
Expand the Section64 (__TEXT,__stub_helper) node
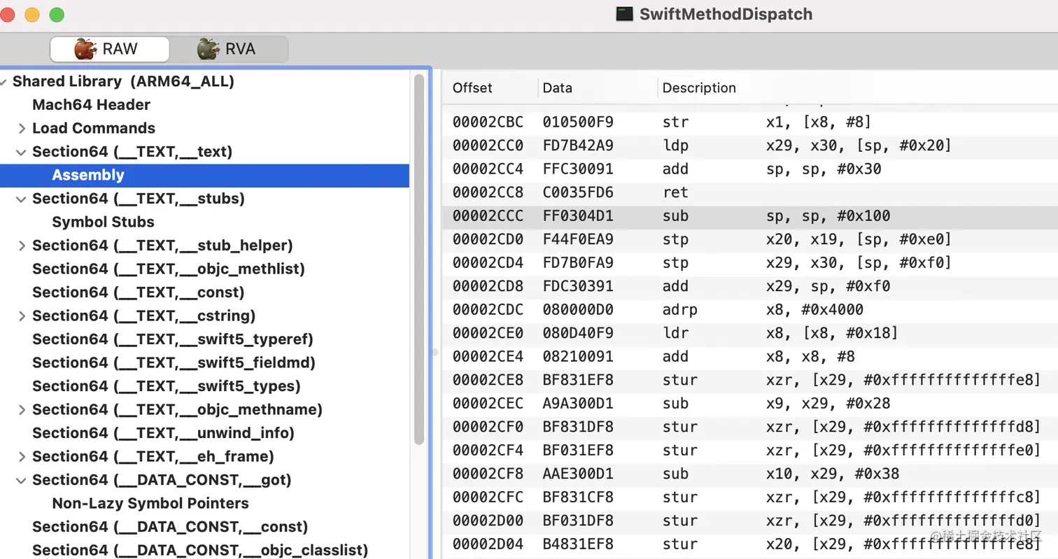point(22,246)
